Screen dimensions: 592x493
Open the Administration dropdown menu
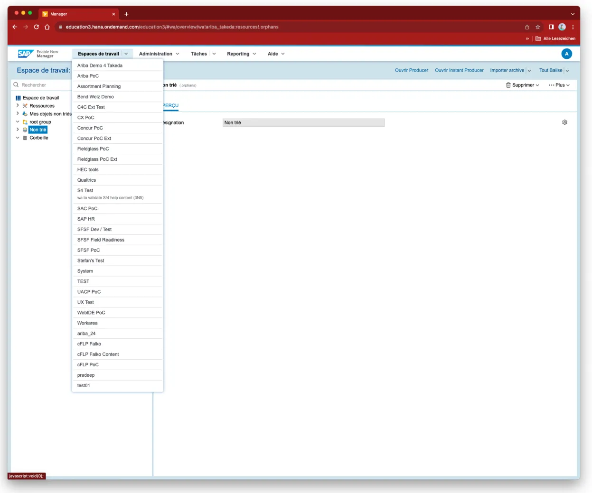click(x=159, y=54)
